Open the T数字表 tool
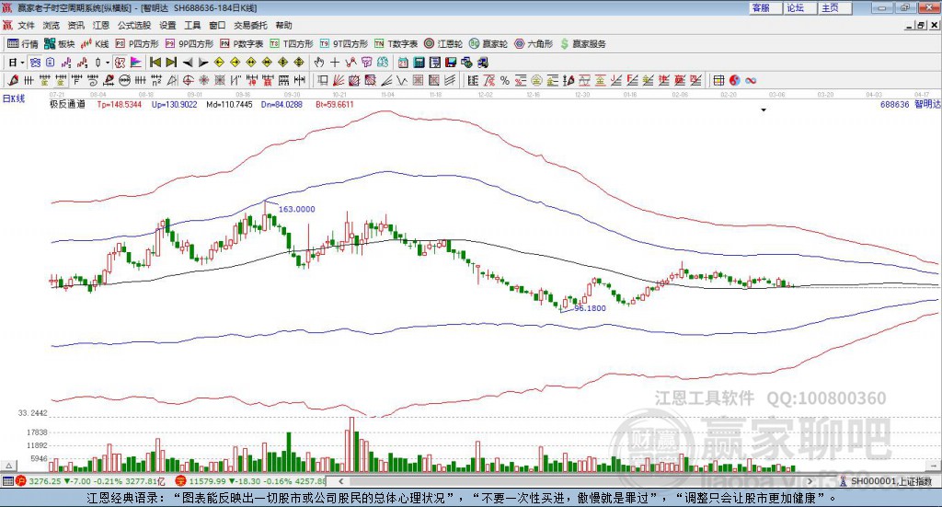This screenshot has height=507, width=942. (396, 44)
